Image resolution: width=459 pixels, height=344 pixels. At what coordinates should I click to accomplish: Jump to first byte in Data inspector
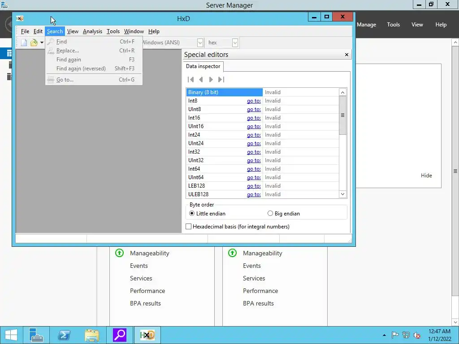pos(191,80)
